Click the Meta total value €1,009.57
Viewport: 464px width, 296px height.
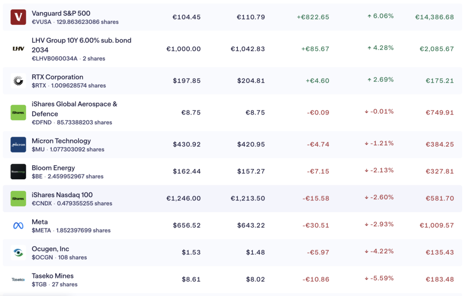pos(436,225)
